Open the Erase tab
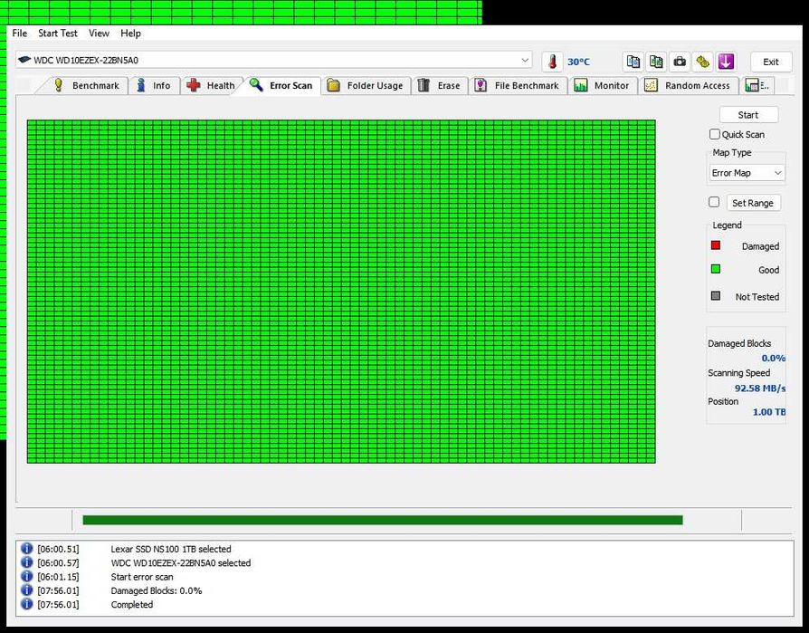The image size is (809, 633). 440,86
